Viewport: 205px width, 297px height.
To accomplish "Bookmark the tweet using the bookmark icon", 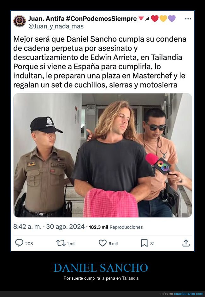I will 144,243.
